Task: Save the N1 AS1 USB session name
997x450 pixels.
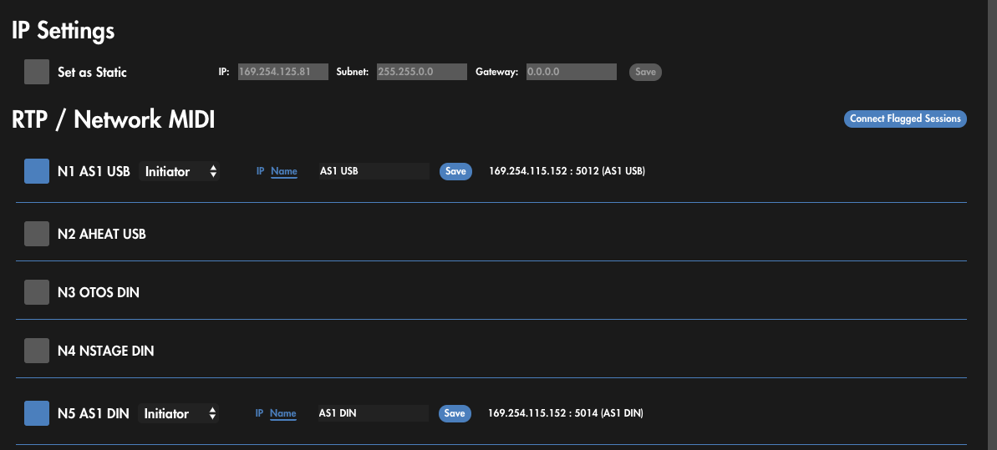Action: pos(455,171)
